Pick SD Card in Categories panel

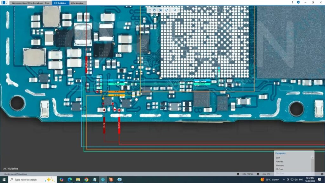280,169
